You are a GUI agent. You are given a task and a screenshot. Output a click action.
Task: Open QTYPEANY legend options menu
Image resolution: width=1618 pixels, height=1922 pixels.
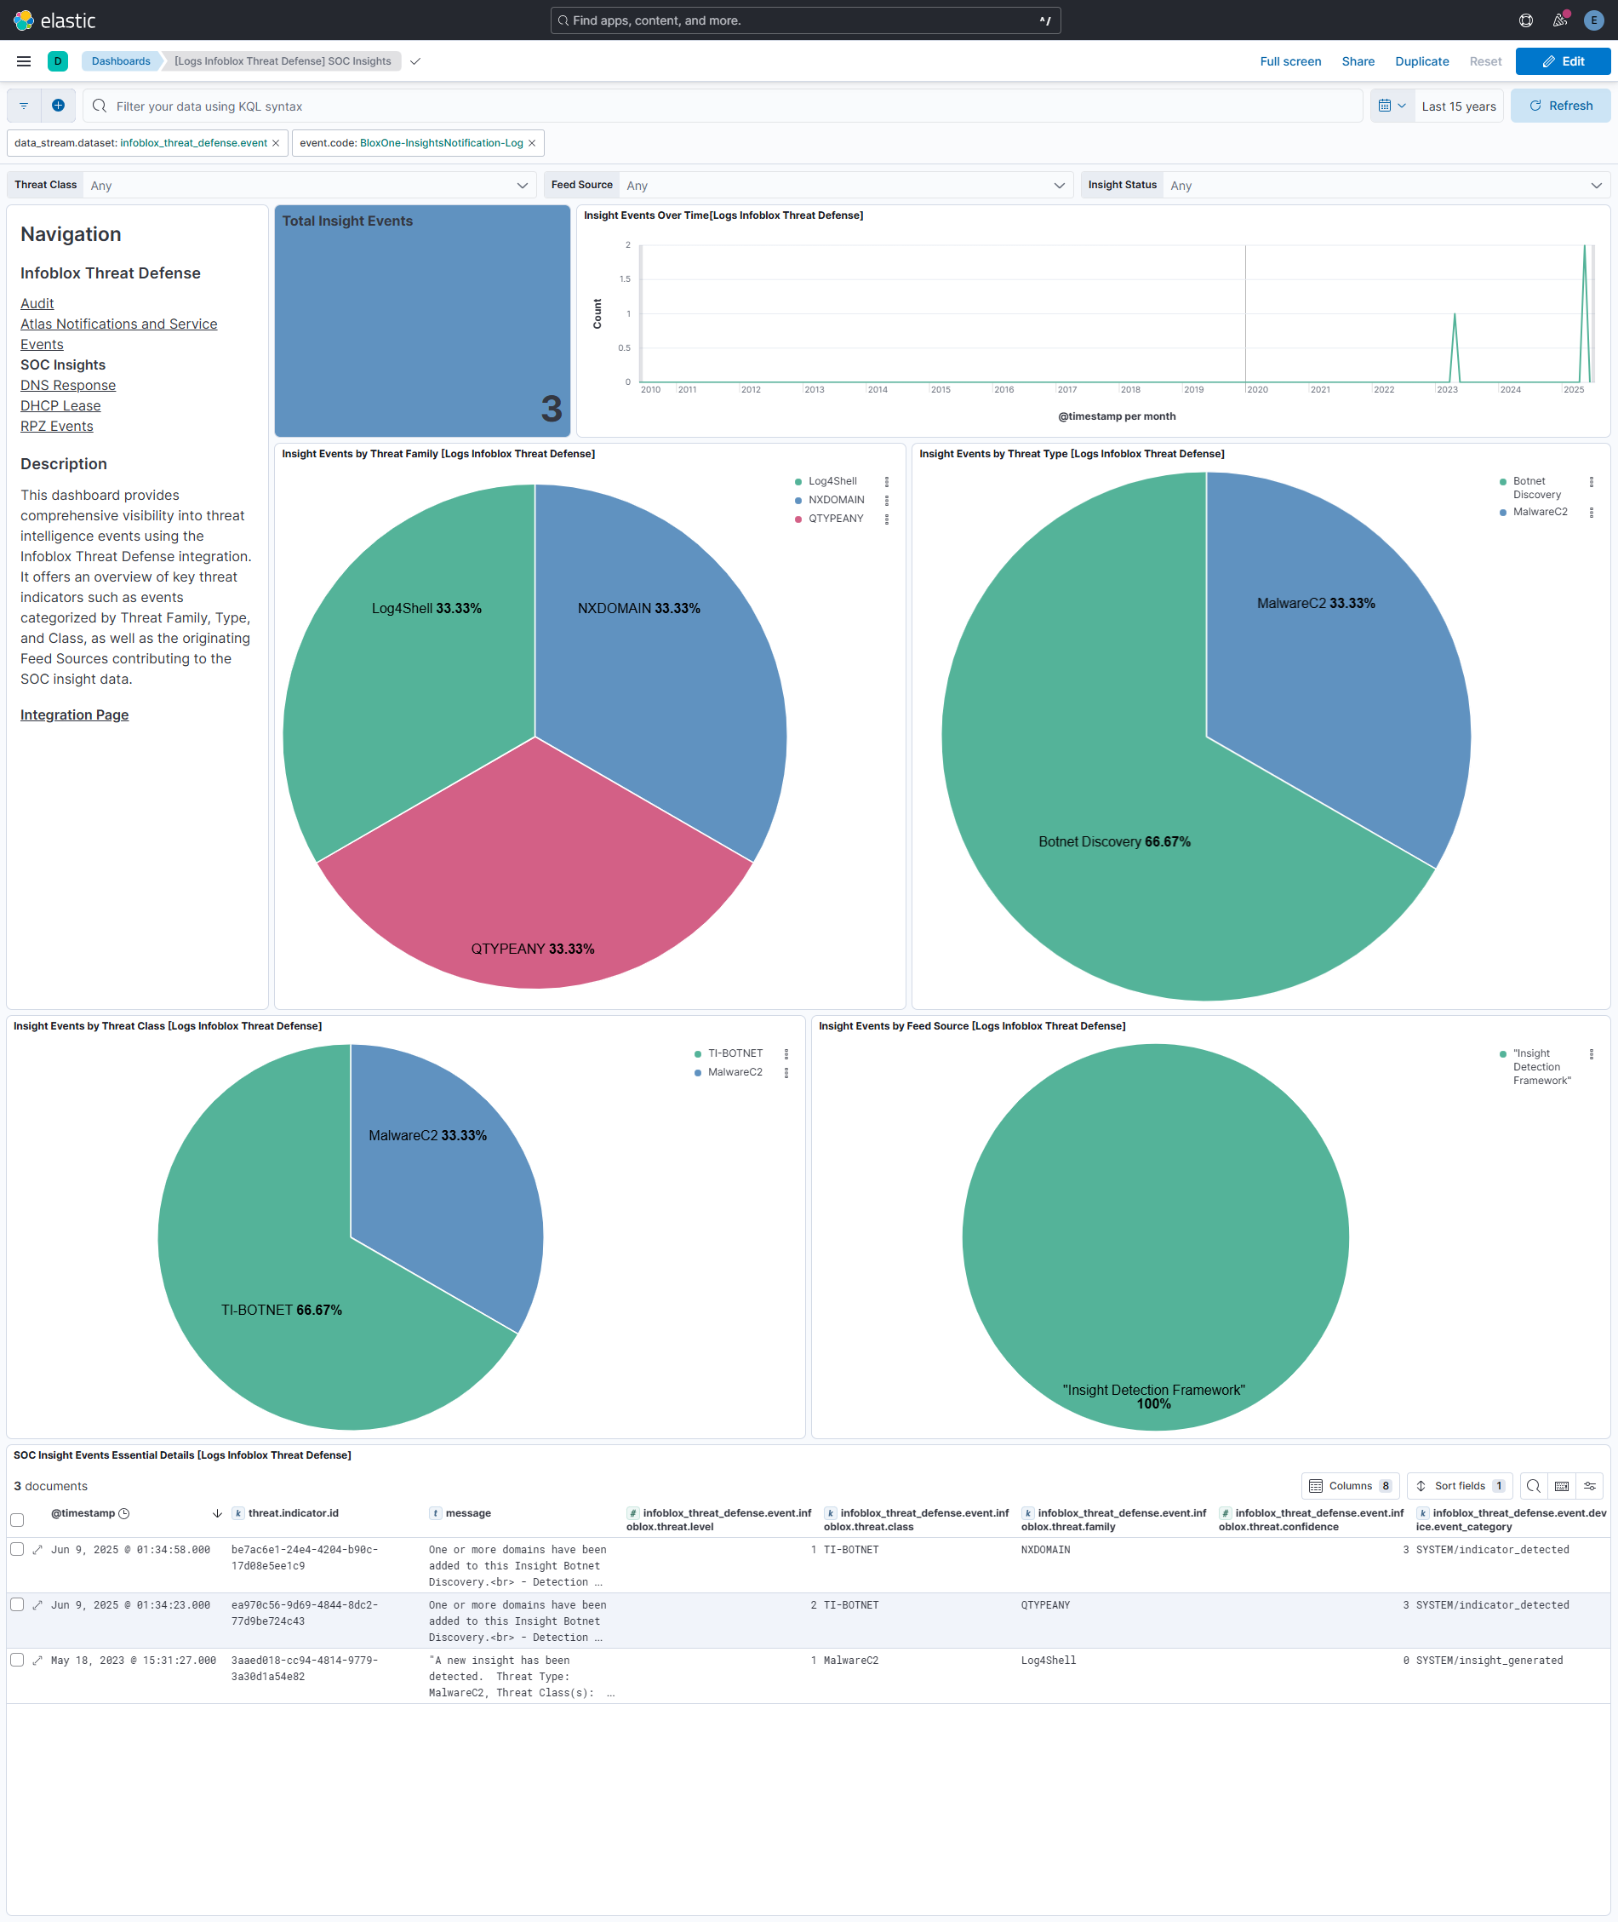(887, 519)
